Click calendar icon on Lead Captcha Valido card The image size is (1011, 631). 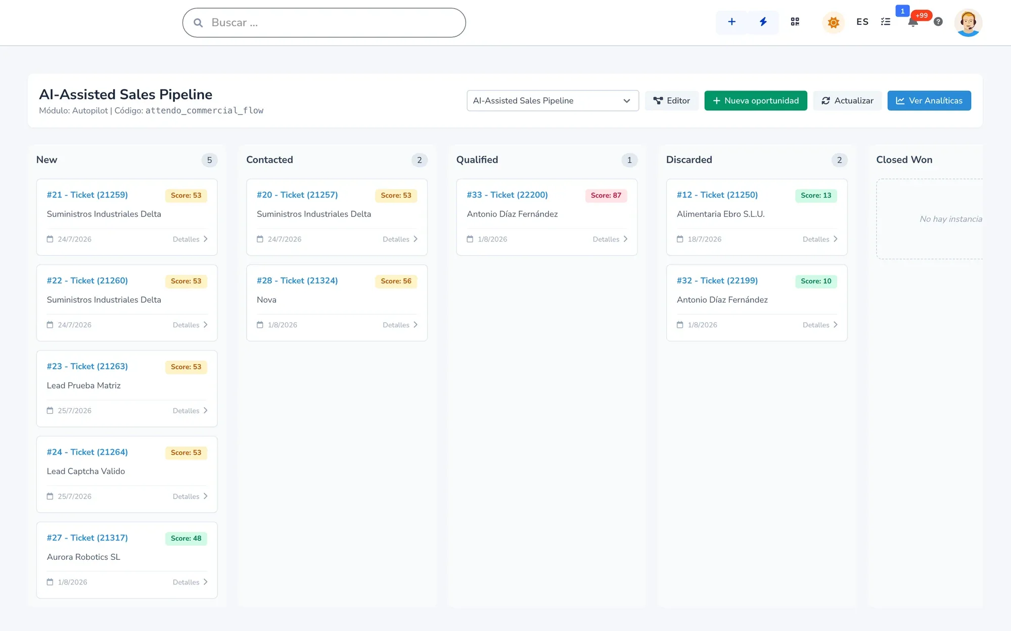50,496
